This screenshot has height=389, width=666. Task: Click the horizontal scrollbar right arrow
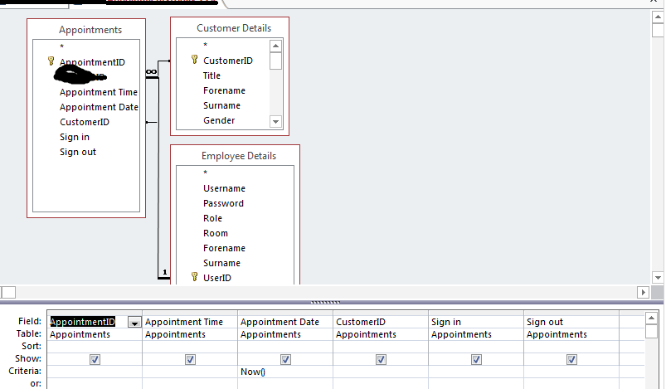[642, 292]
